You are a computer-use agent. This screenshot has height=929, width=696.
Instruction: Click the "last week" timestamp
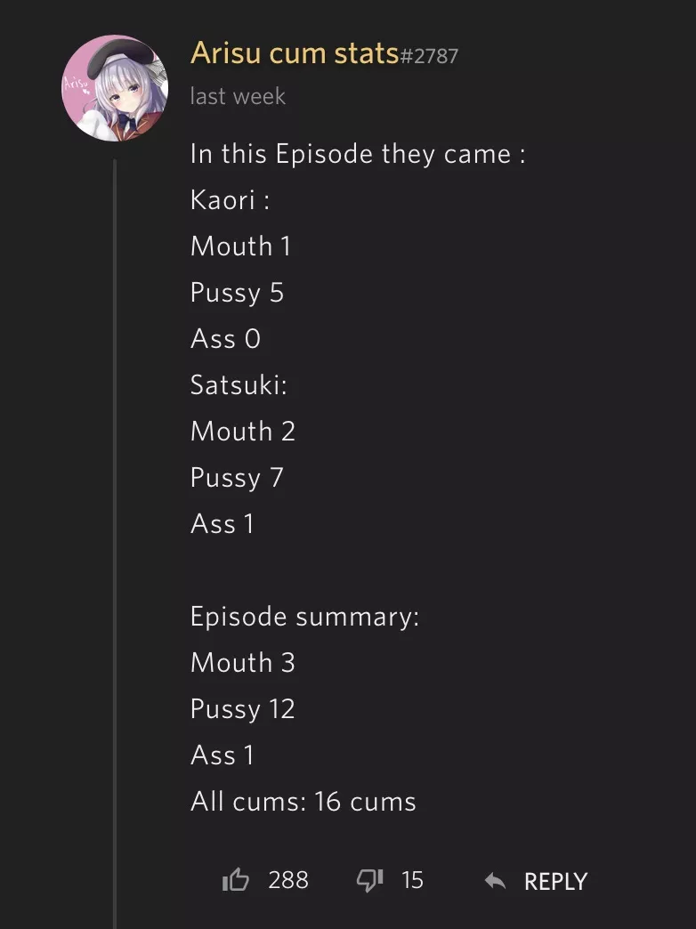click(x=238, y=96)
